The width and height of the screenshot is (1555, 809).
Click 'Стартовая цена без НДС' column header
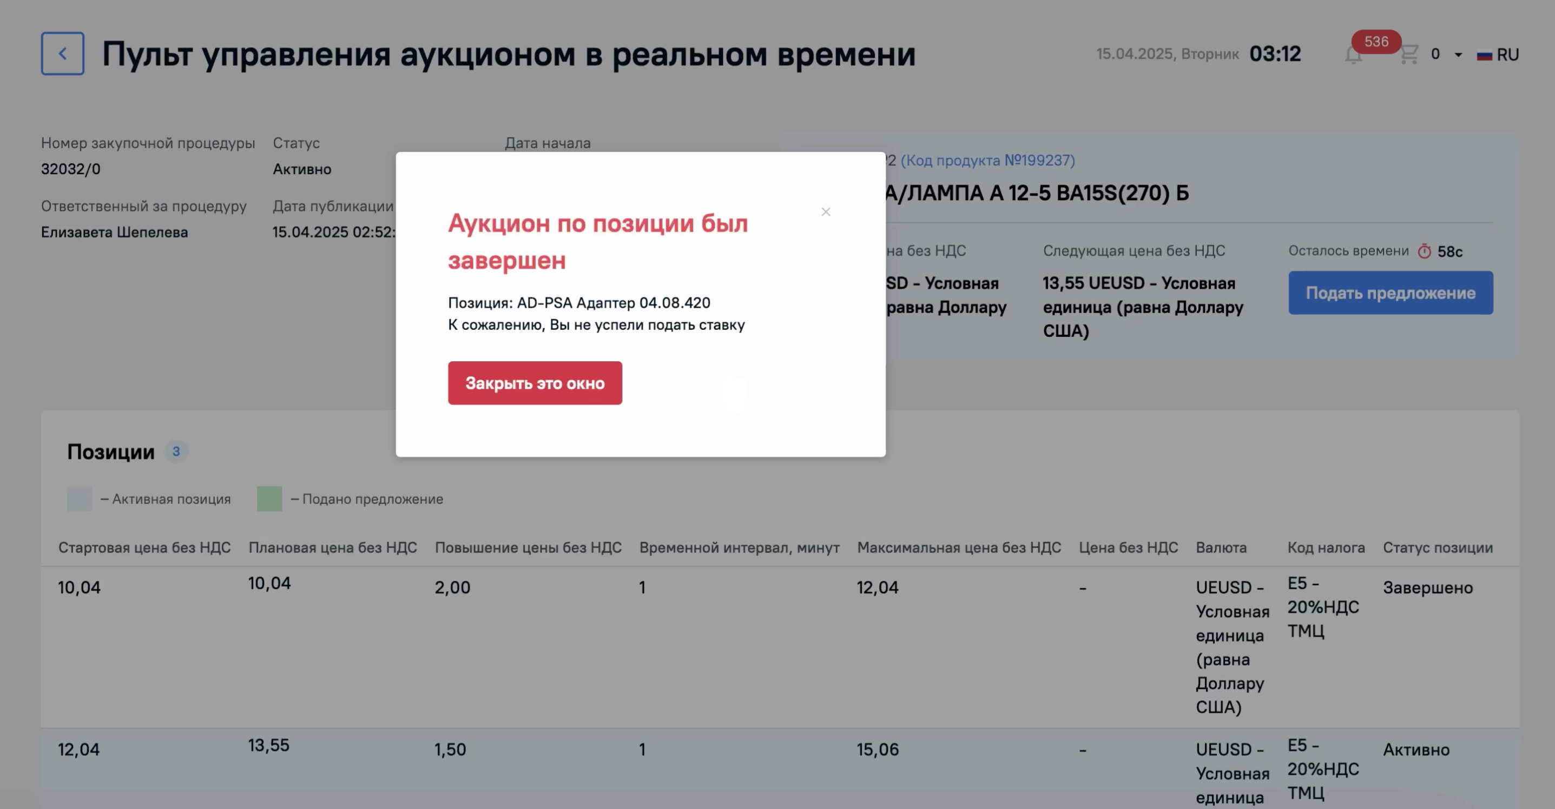pyautogui.click(x=144, y=548)
